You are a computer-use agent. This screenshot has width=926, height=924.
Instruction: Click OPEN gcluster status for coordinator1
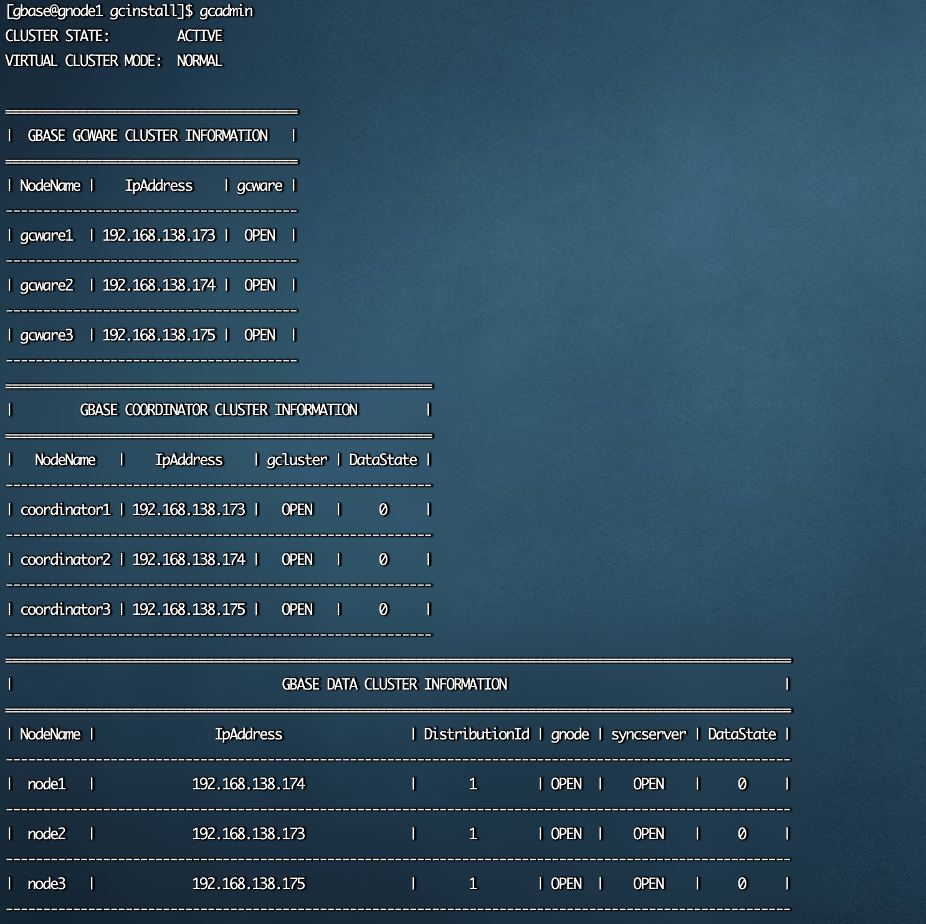coord(297,510)
